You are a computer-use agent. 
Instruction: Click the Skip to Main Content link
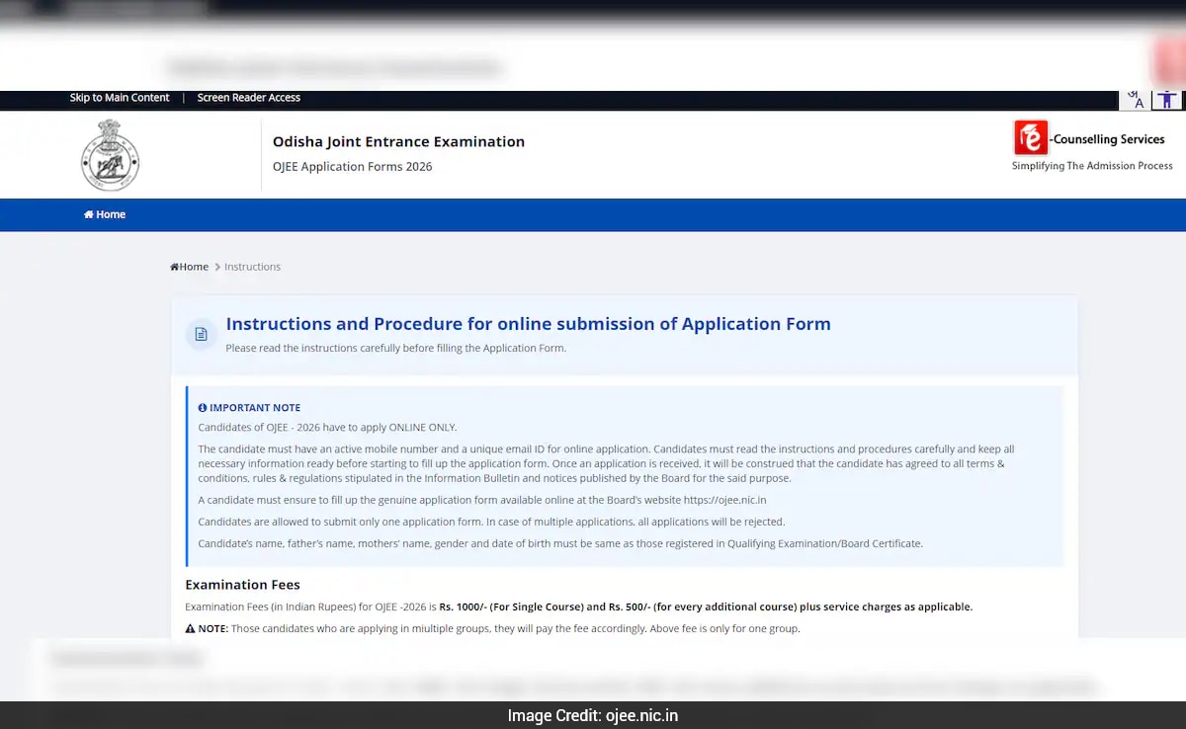[120, 98]
